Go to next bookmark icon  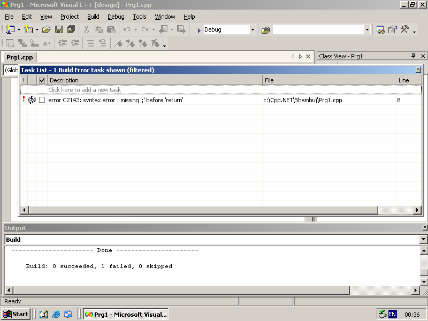coord(131,43)
